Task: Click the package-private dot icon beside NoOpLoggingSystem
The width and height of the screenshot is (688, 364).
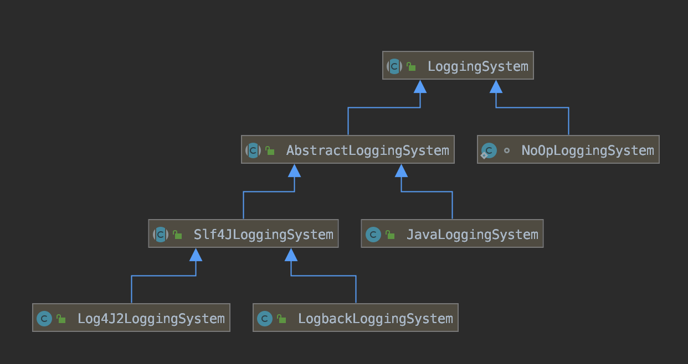Action: (507, 150)
